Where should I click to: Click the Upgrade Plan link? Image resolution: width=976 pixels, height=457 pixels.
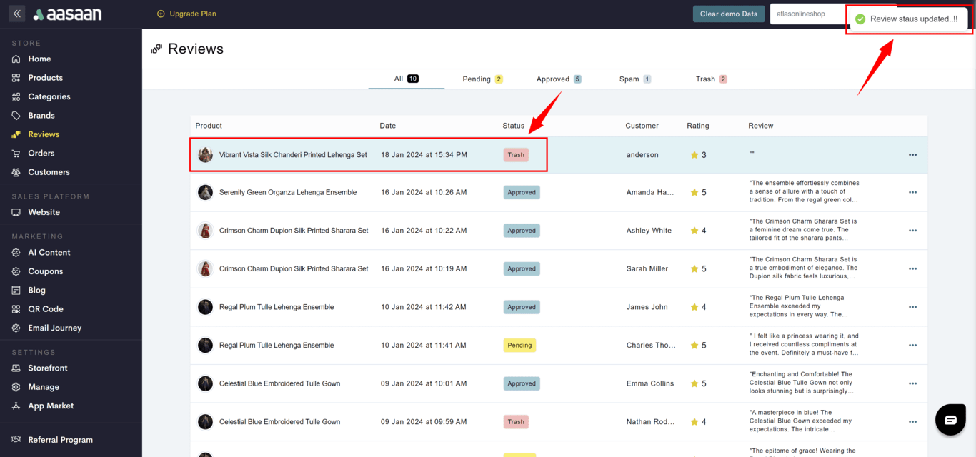click(x=186, y=14)
